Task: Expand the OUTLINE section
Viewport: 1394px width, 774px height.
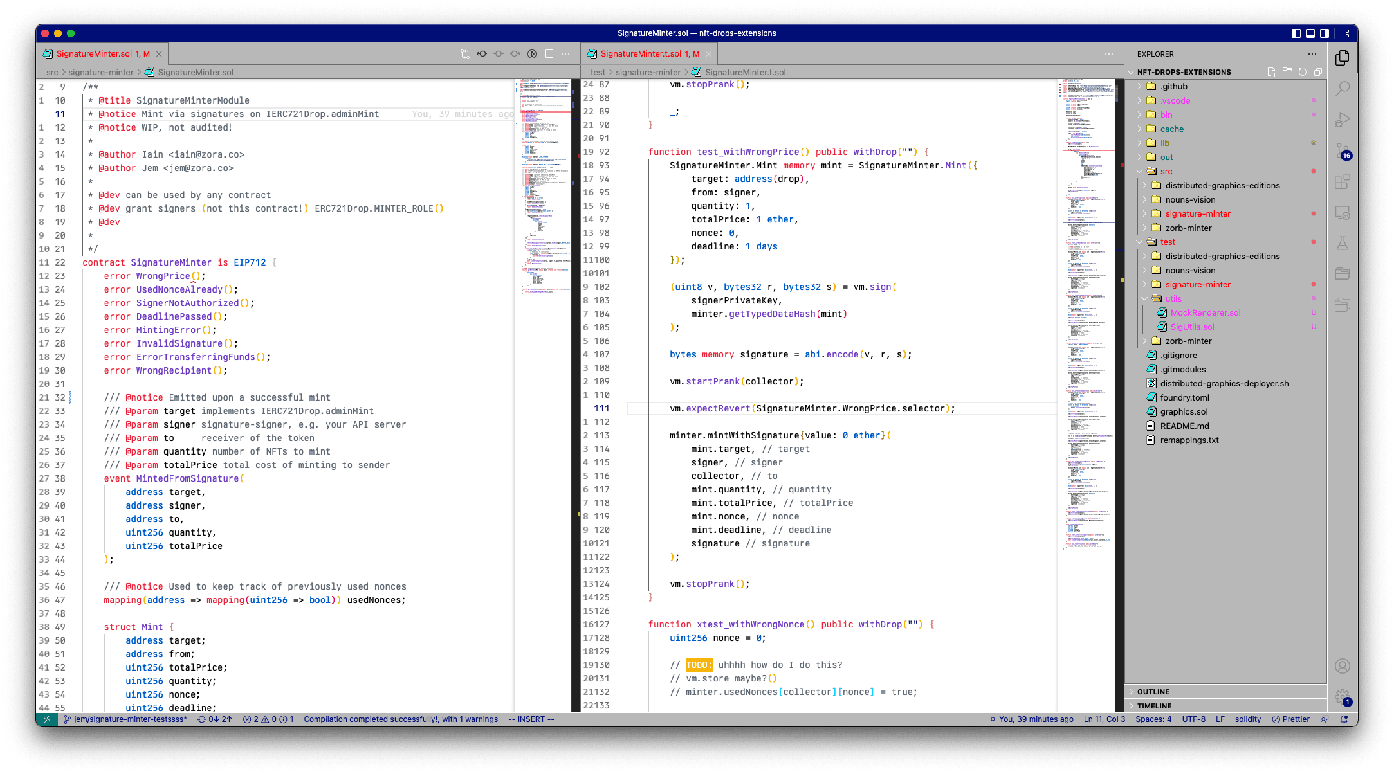Action: [1153, 692]
